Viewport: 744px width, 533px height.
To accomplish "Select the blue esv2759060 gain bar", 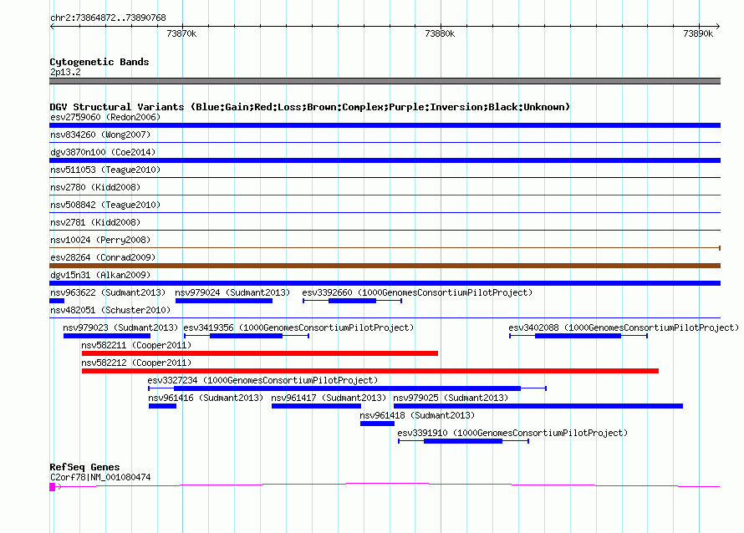I will coord(385,125).
